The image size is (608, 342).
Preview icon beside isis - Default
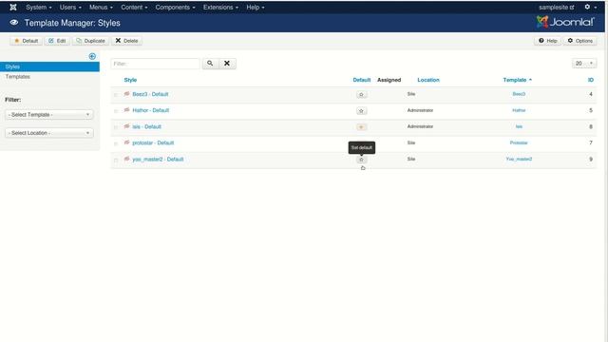pos(126,126)
